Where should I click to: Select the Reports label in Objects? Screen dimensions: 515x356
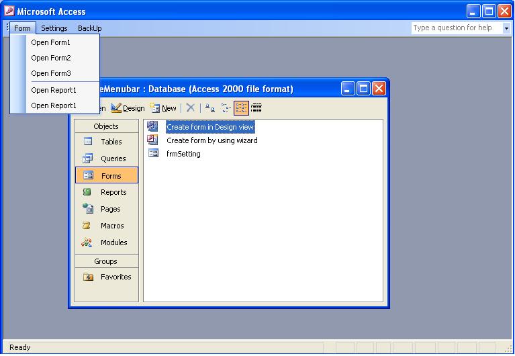tap(113, 192)
